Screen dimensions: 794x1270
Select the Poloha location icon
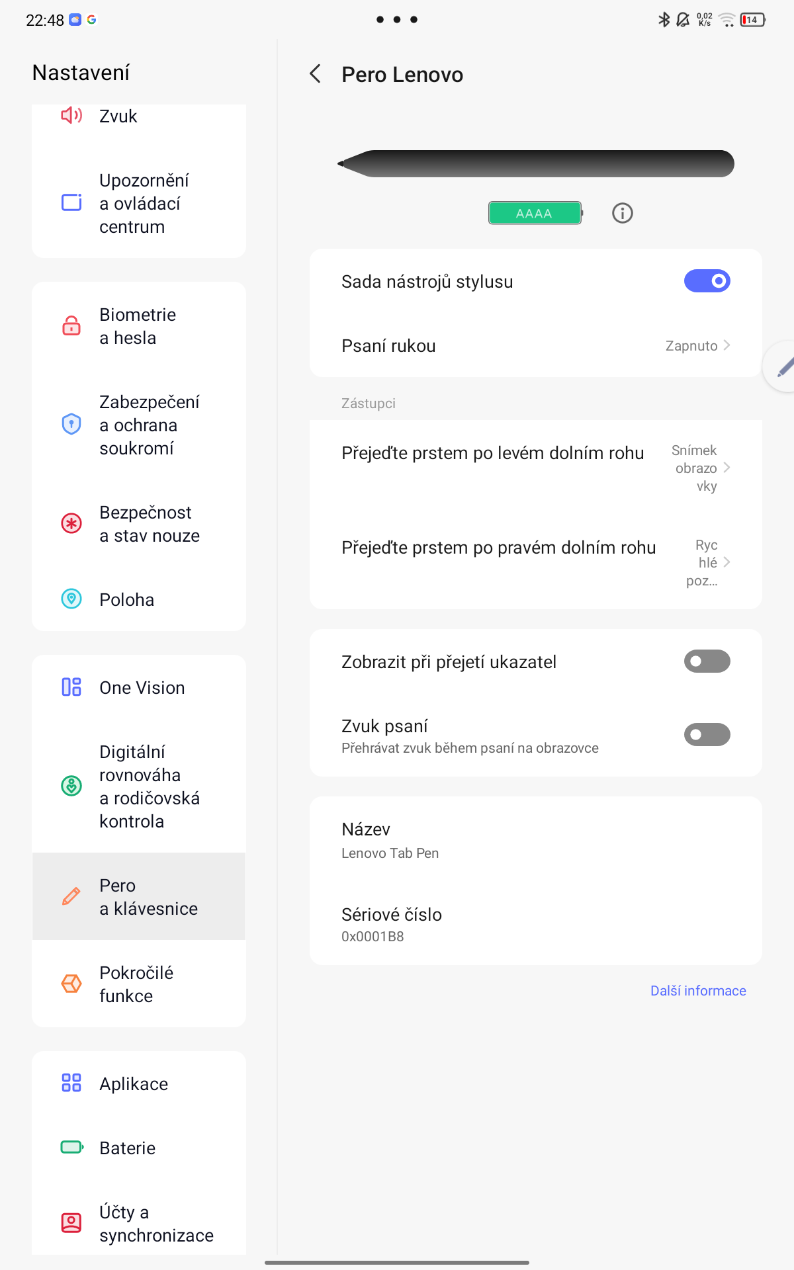[x=71, y=599]
